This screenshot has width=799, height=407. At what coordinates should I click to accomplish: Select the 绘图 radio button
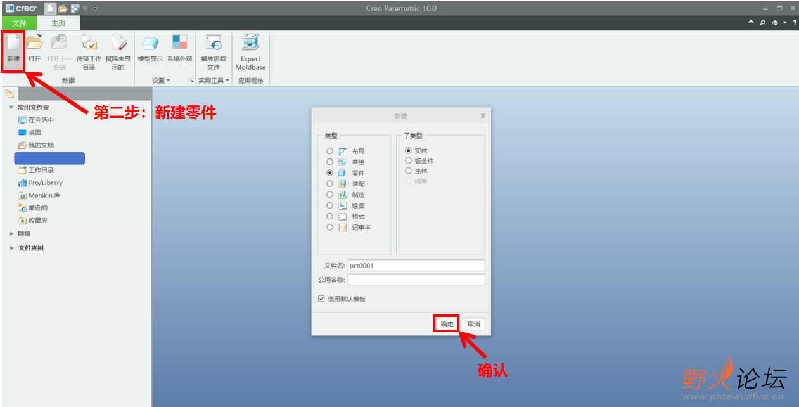pyautogui.click(x=329, y=205)
